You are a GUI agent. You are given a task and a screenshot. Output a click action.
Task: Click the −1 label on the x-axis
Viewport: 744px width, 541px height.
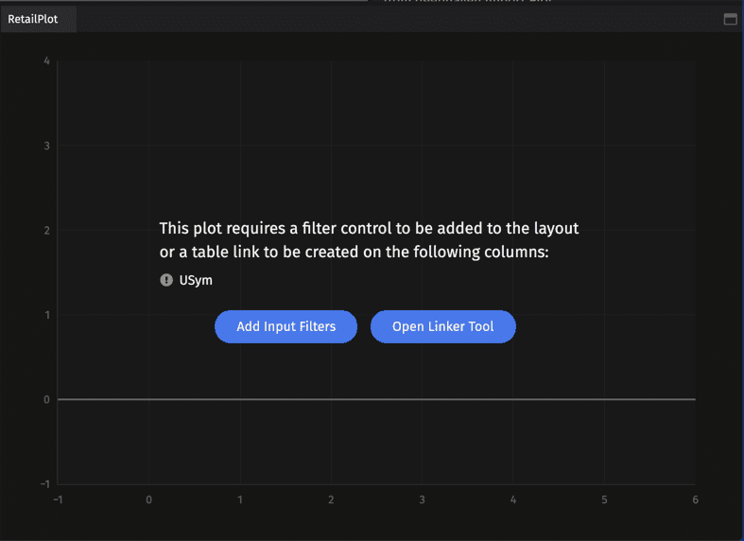pos(57,499)
